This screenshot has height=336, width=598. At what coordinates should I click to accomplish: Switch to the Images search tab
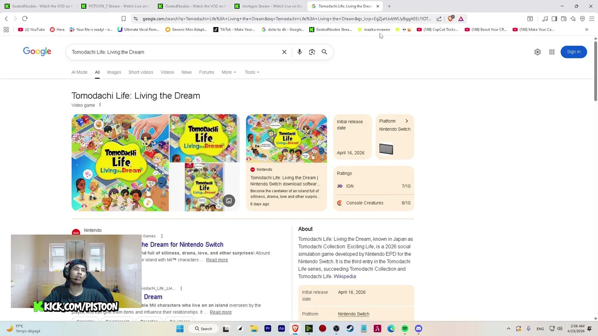click(x=114, y=72)
